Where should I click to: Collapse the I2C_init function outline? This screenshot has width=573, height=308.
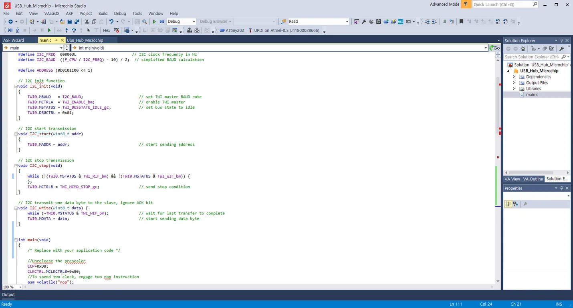(16, 86)
